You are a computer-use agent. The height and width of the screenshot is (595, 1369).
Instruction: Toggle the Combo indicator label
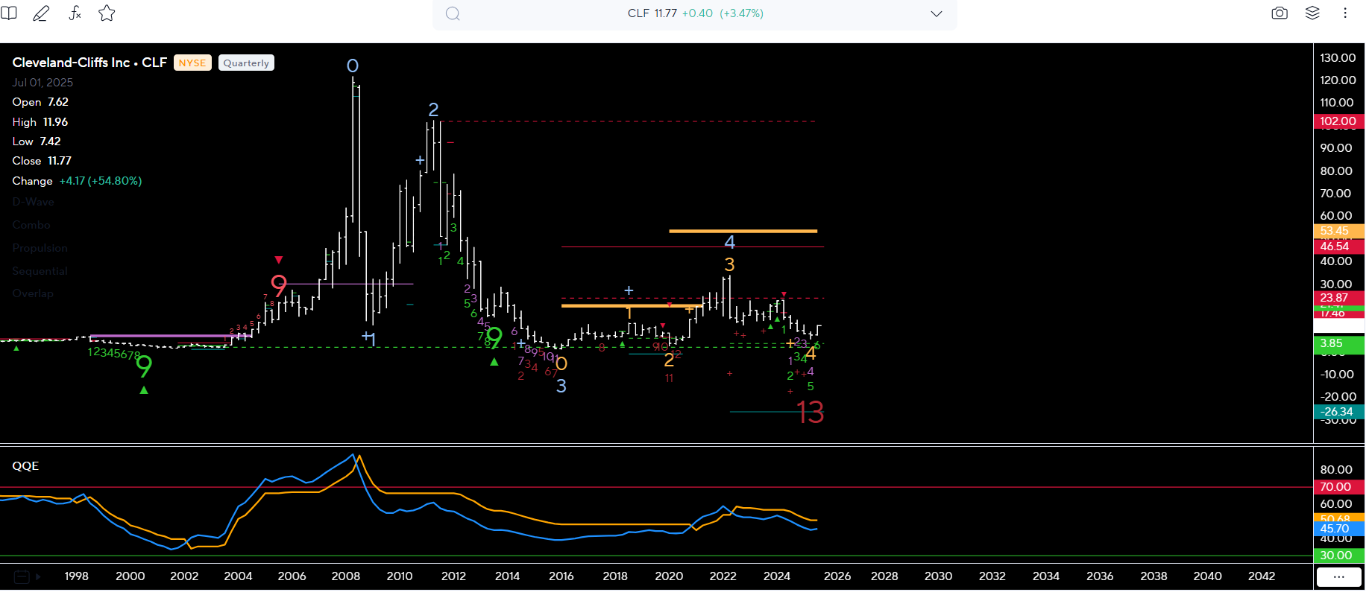31,225
